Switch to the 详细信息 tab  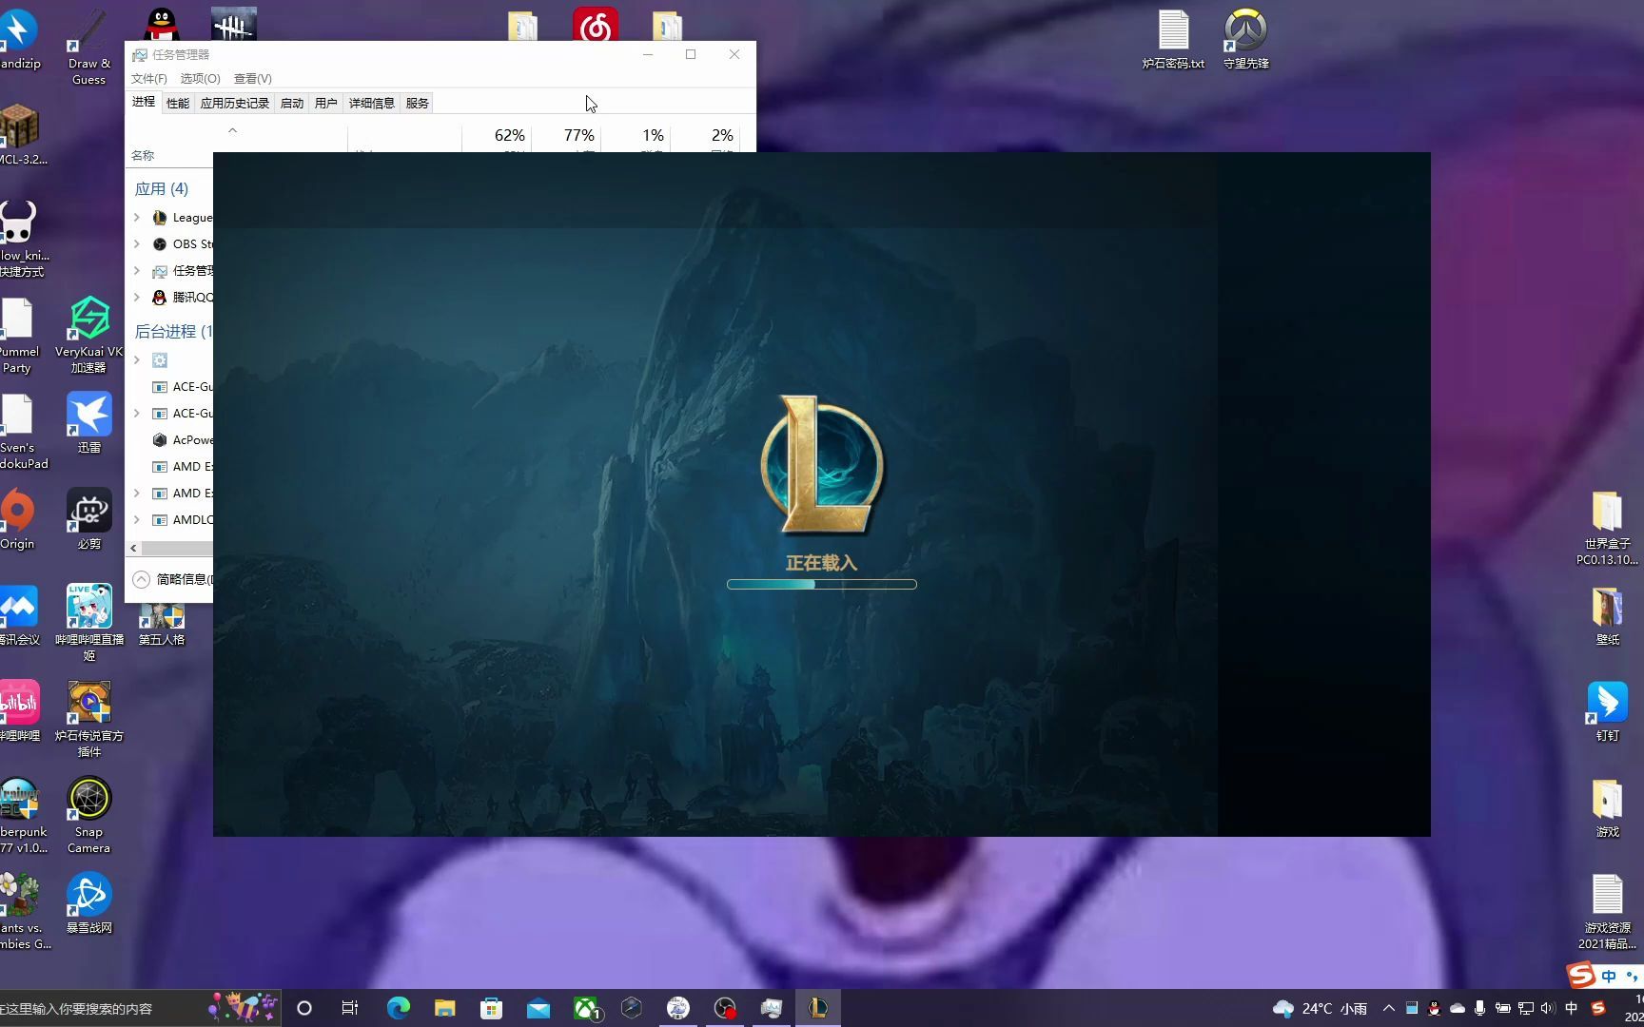372,103
